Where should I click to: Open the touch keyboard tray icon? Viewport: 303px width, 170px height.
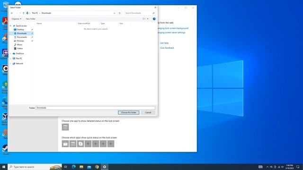tap(260, 167)
